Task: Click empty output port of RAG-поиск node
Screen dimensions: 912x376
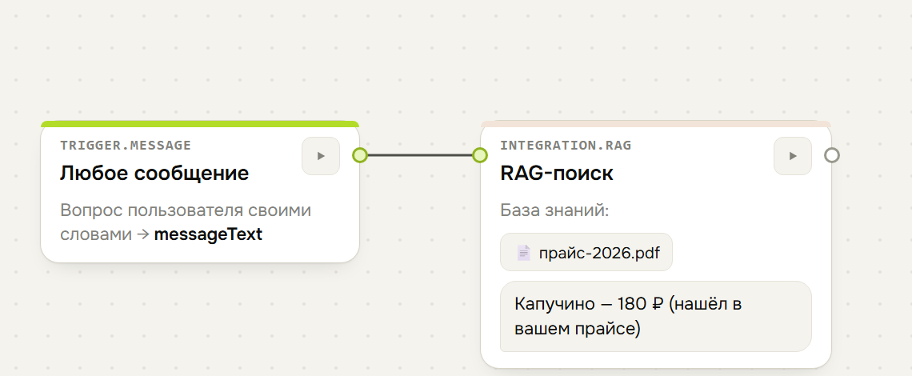Action: [832, 155]
